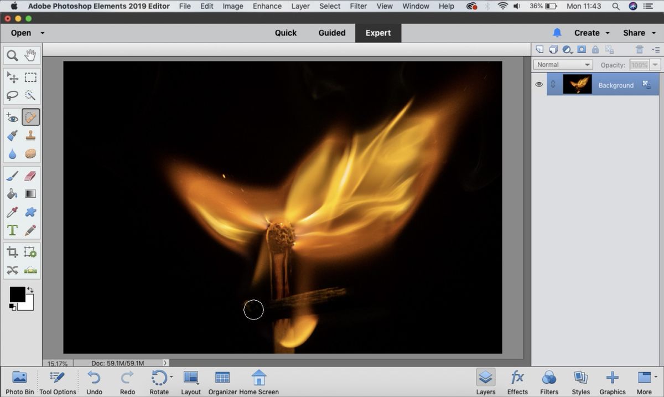Open the Enhance menu
This screenshot has width=664, height=397.
coord(267,6)
